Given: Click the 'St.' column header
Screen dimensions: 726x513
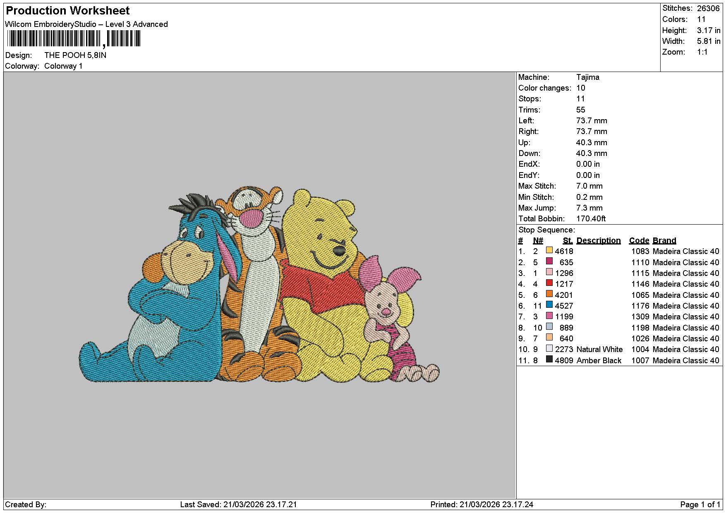Looking at the screenshot, I should click(568, 241).
